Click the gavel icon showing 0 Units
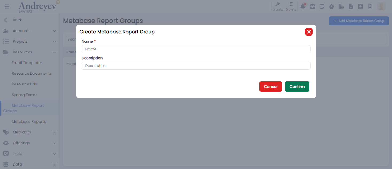Image resolution: width=392 pixels, height=169 pixels. pos(278,6)
